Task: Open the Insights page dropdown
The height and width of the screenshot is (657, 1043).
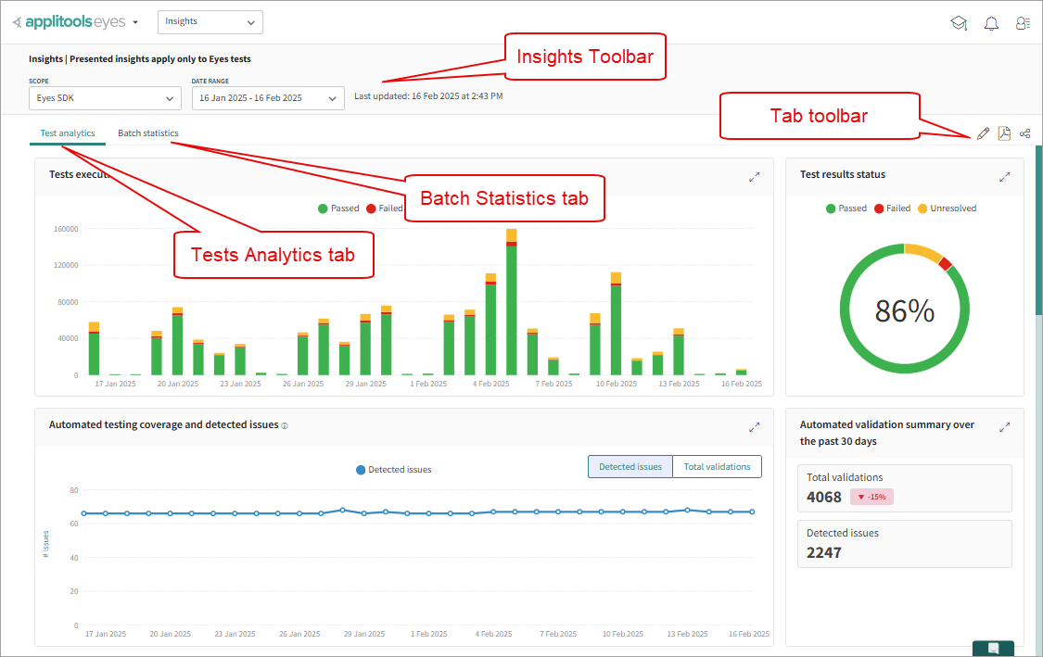Action: [210, 22]
